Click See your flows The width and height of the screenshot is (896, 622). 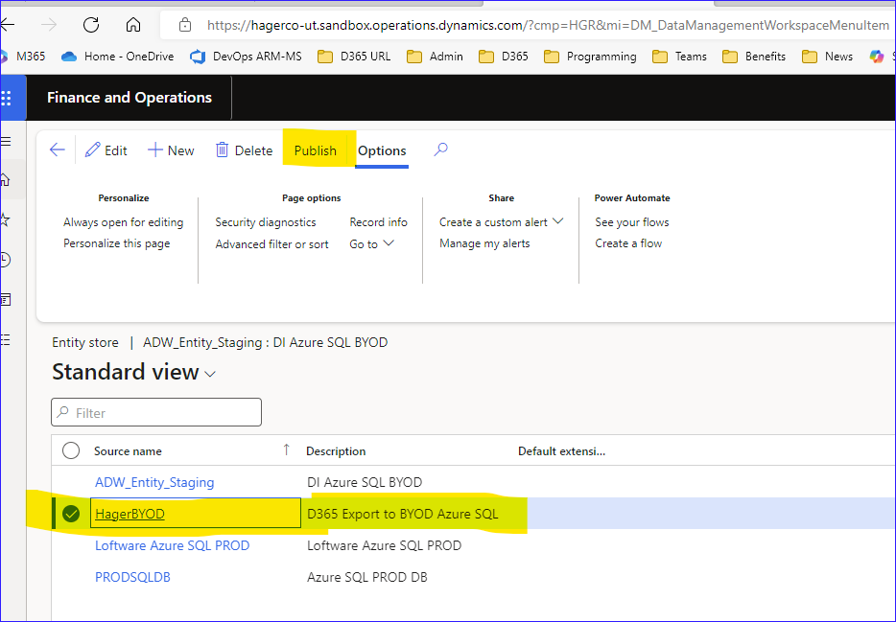[632, 222]
